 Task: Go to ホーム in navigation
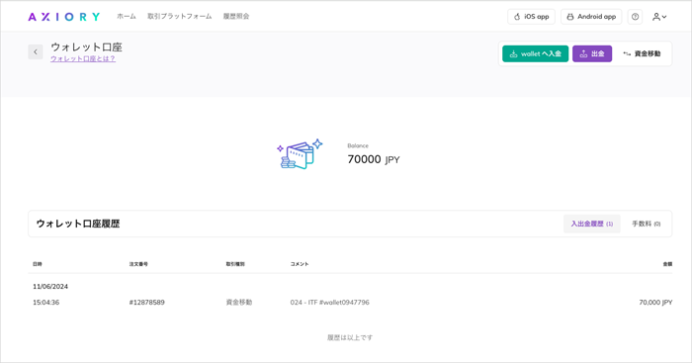pyautogui.click(x=127, y=17)
